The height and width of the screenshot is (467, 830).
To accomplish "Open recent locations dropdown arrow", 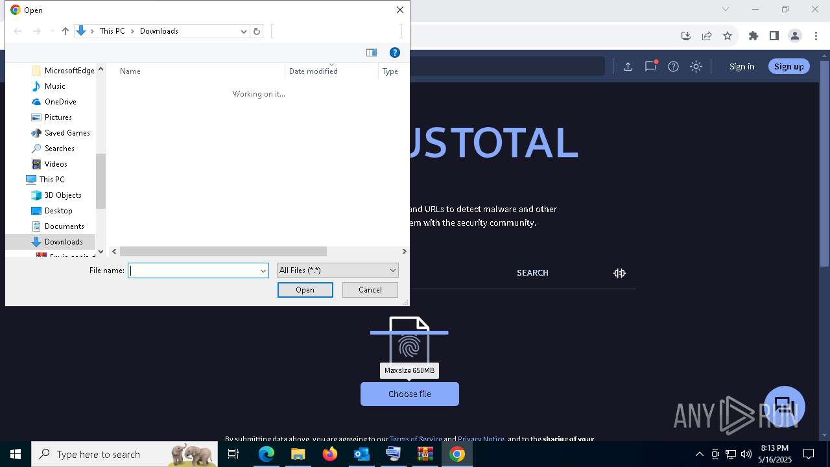I will click(x=52, y=31).
